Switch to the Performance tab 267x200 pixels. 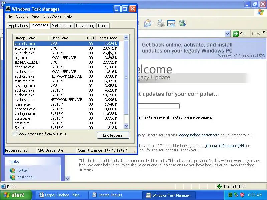[62, 26]
